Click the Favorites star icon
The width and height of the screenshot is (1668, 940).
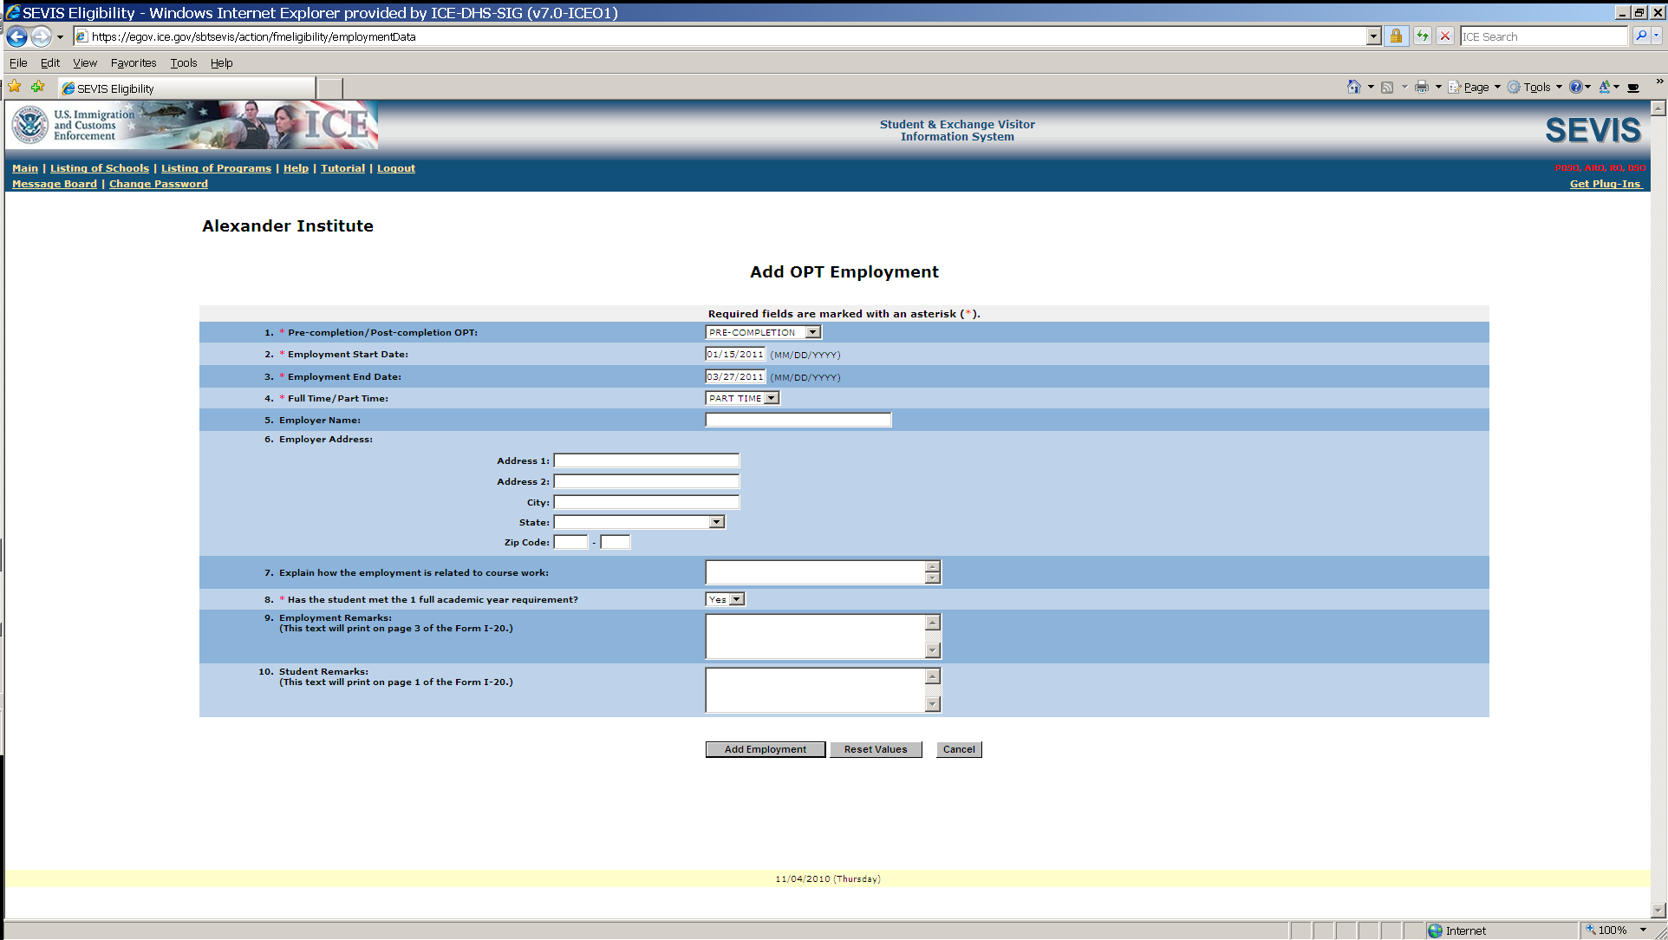coord(15,87)
